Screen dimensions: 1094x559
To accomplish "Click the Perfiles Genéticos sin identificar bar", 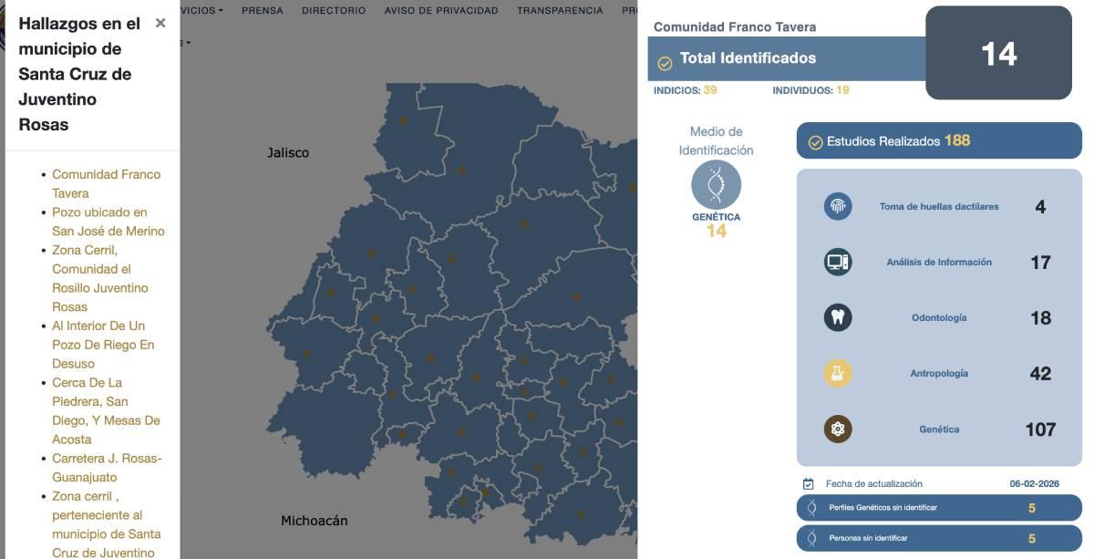I will (939, 508).
